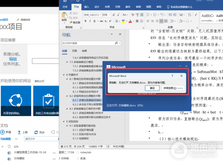Click the shrink font size icon
223x165 pixels.
(x=118, y=15)
